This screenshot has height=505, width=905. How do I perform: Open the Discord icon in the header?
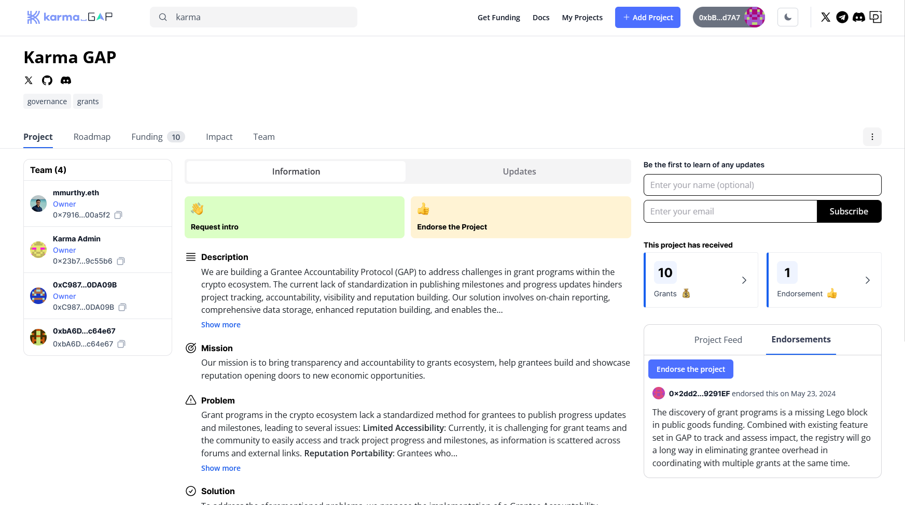[859, 17]
